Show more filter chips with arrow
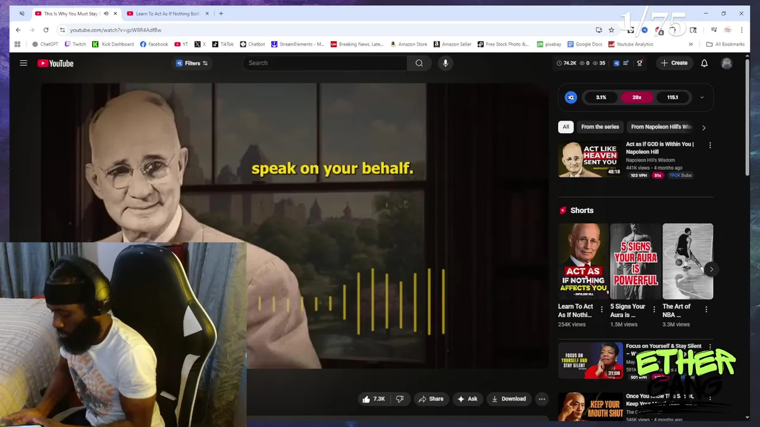760x427 pixels. pos(704,128)
